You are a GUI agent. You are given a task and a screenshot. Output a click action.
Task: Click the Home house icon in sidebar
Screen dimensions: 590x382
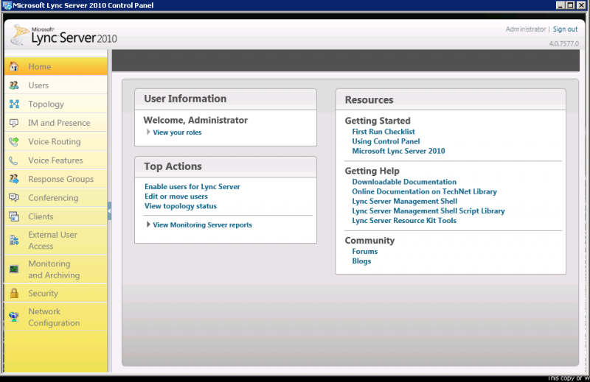pos(14,66)
